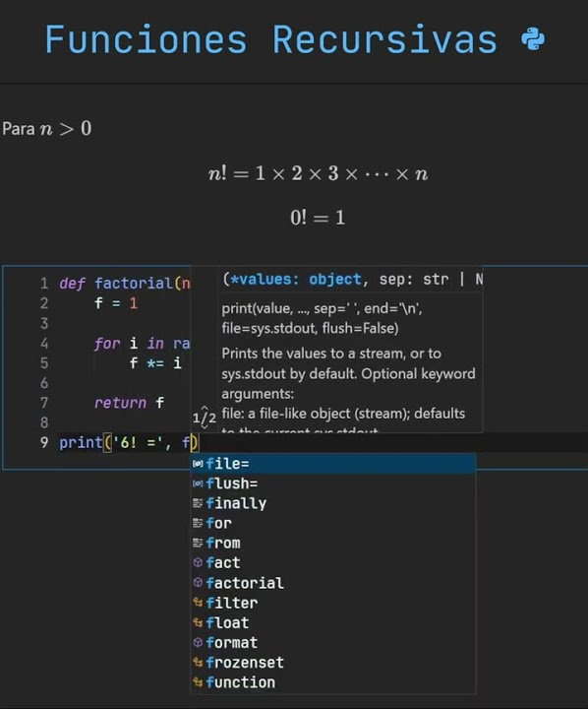
Task: Click the cube icon beside 'format'
Action: coord(198,642)
